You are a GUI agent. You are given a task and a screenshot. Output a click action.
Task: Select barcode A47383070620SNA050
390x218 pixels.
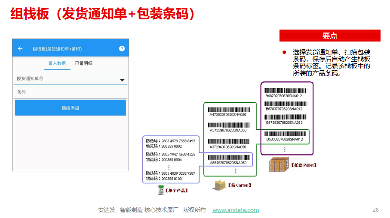tap(228, 110)
